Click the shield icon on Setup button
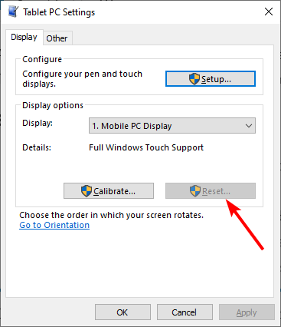The width and height of the screenshot is (281, 327). (x=194, y=79)
